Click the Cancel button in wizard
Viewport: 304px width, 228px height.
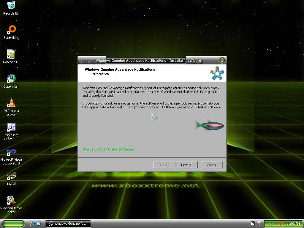click(x=211, y=165)
